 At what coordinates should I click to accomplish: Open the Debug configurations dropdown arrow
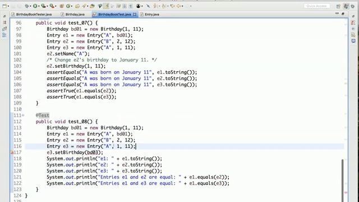point(30,6)
